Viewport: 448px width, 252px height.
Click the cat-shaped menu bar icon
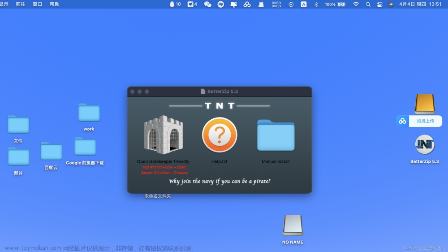tap(261, 4)
